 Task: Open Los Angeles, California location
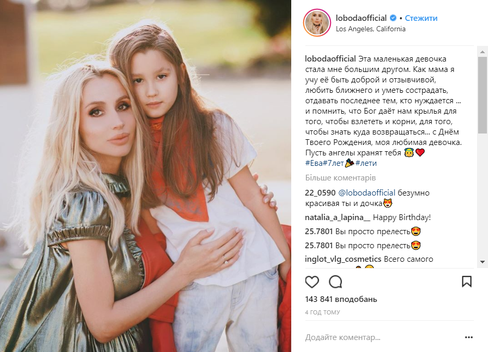click(x=371, y=29)
